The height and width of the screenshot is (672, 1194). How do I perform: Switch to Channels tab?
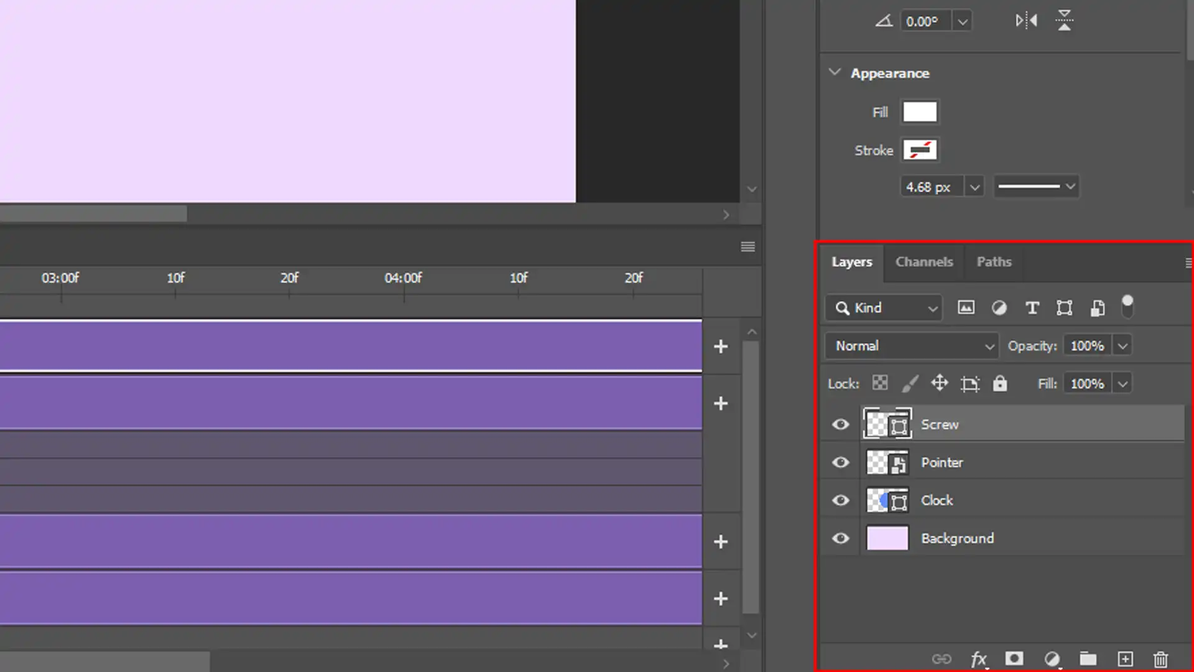[x=924, y=262]
